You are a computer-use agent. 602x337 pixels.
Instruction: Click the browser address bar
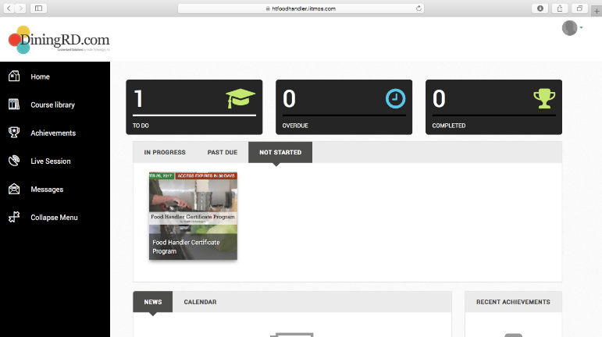tap(301, 8)
